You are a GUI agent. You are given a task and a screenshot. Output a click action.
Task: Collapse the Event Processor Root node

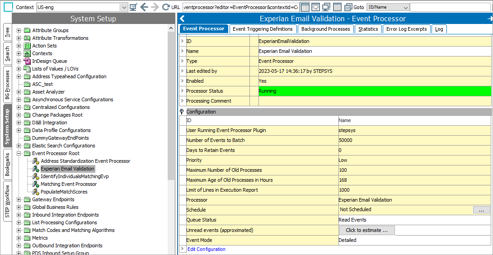coord(19,153)
